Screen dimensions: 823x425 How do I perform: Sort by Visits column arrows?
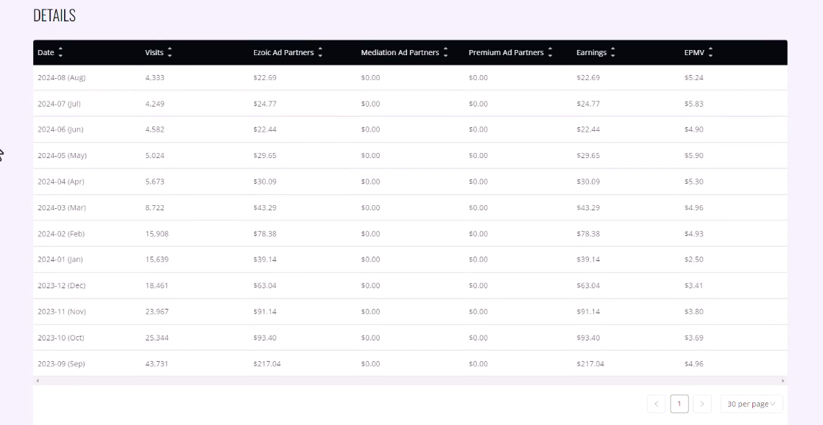(x=169, y=52)
